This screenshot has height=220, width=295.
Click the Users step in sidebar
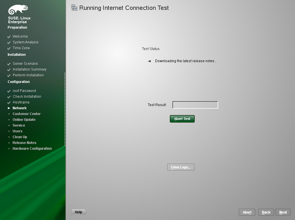click(x=17, y=131)
